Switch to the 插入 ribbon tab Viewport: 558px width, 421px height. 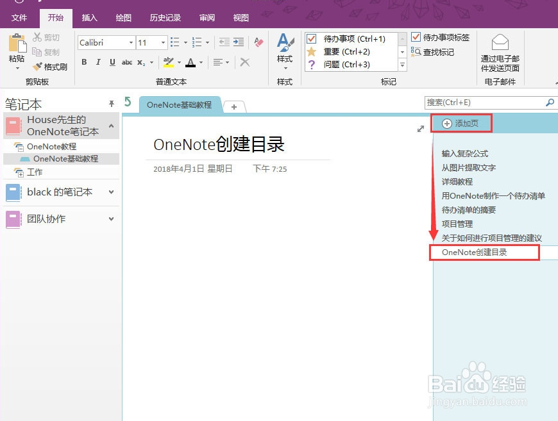(89, 17)
